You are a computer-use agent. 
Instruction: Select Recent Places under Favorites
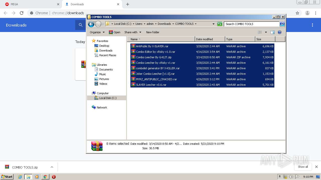pos(108,55)
